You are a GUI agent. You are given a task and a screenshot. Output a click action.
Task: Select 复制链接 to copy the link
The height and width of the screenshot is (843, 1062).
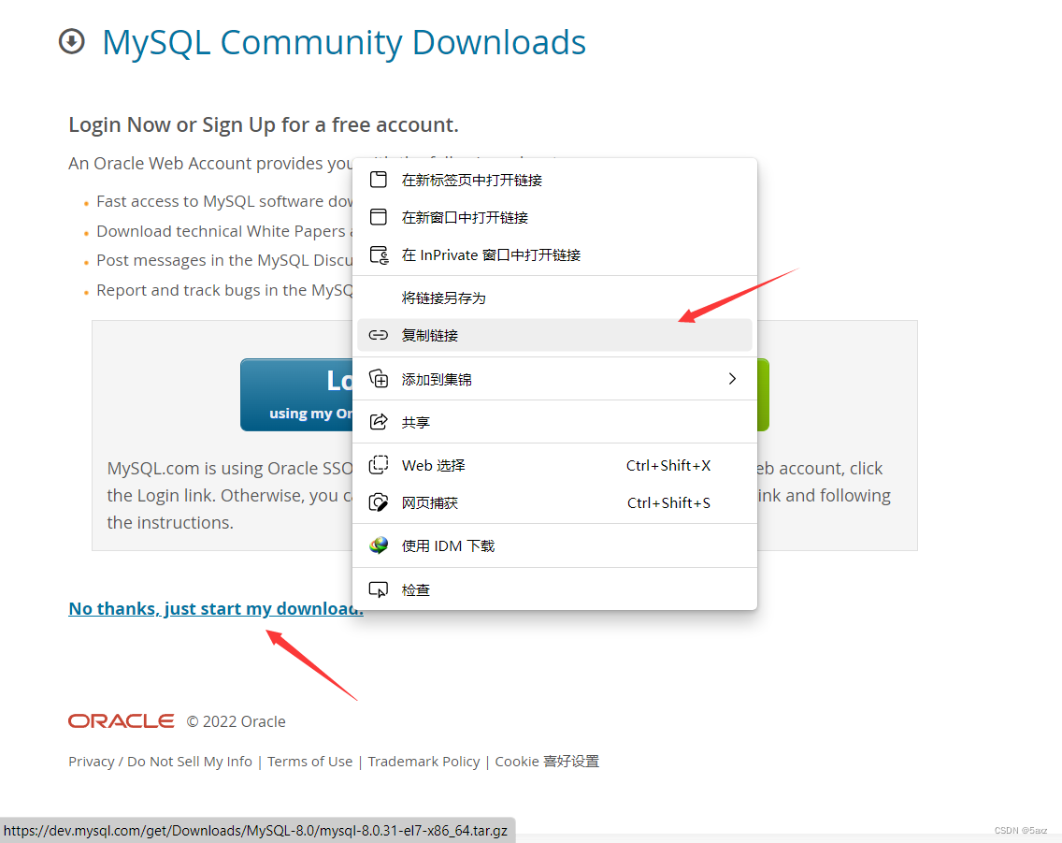[x=554, y=335]
